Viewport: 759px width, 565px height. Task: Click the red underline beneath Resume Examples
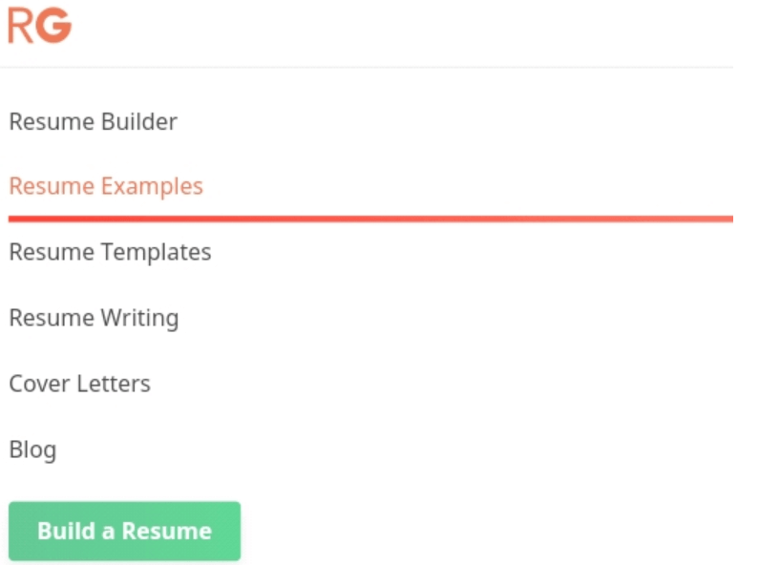click(x=370, y=220)
